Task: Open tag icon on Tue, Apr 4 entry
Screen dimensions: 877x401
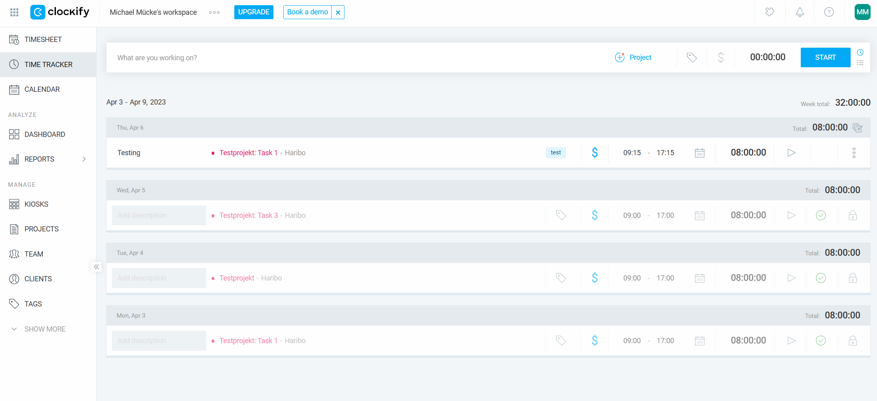Action: click(x=561, y=278)
